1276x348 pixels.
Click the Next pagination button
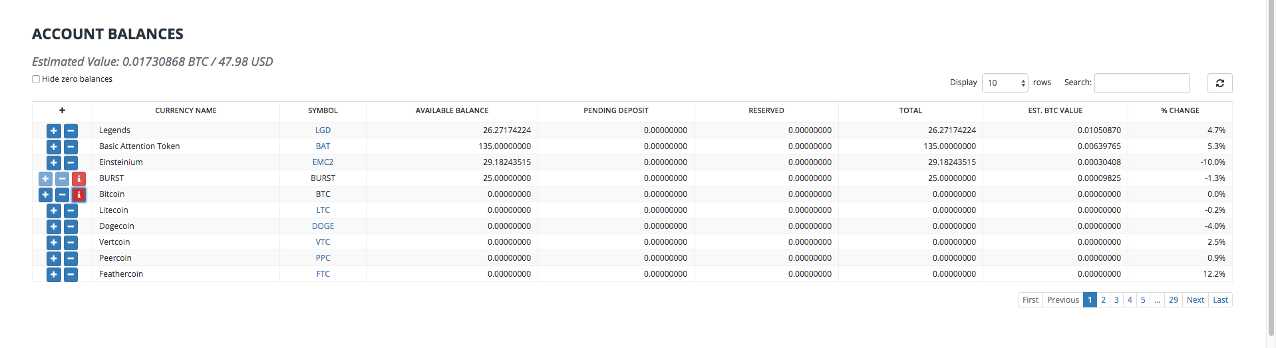click(1195, 300)
